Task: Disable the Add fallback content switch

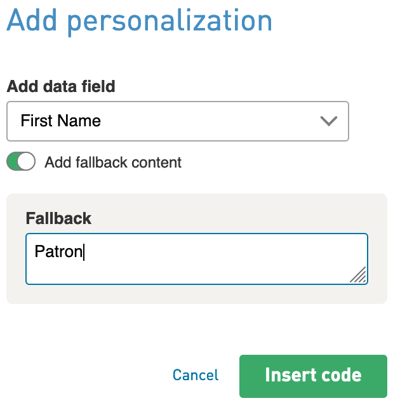Action: coord(21,161)
